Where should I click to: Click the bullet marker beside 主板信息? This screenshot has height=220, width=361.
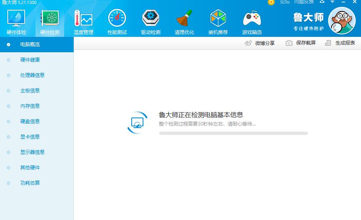coord(9,91)
